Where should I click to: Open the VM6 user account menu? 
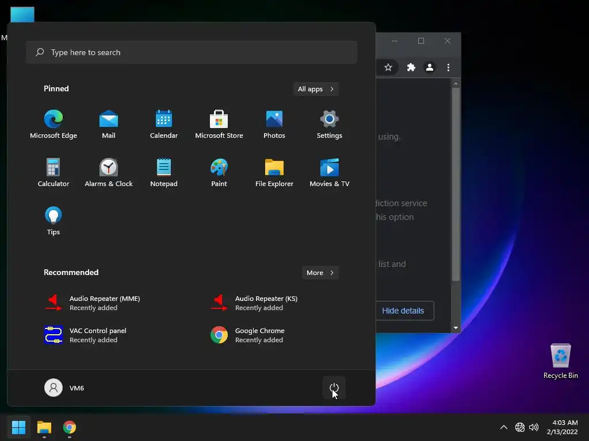(x=64, y=388)
